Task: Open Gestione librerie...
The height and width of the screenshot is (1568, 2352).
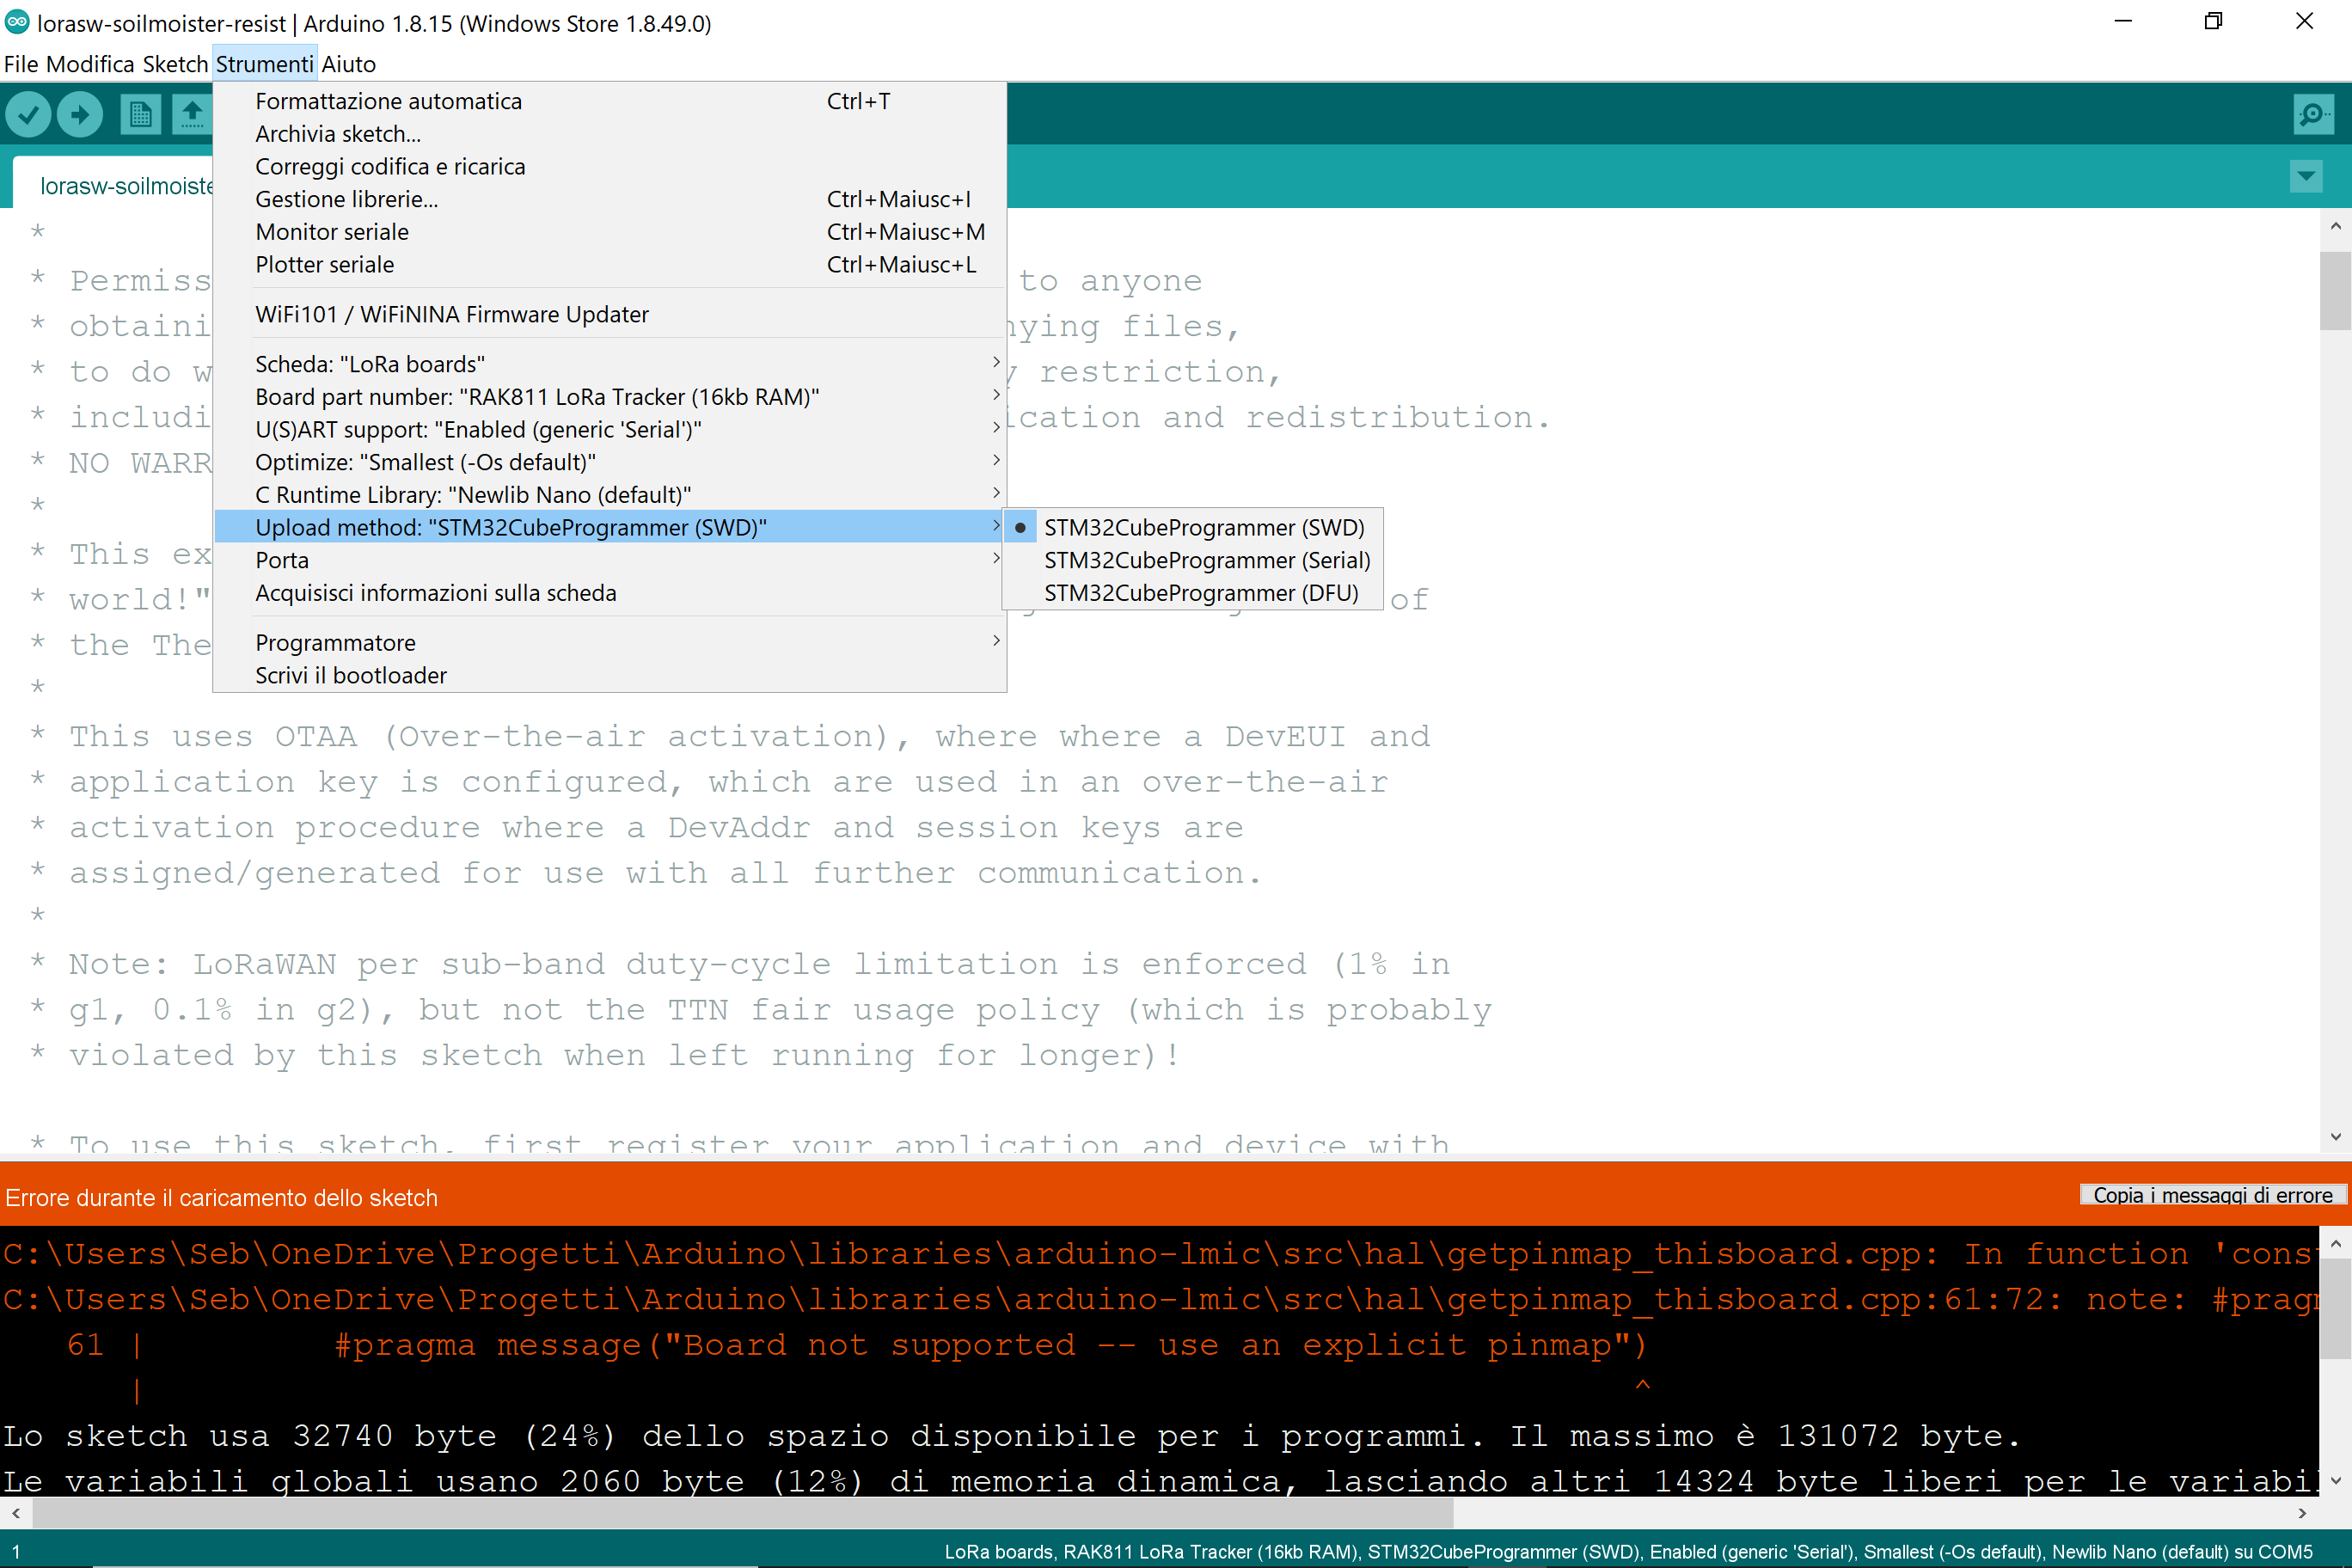Action: (610, 199)
